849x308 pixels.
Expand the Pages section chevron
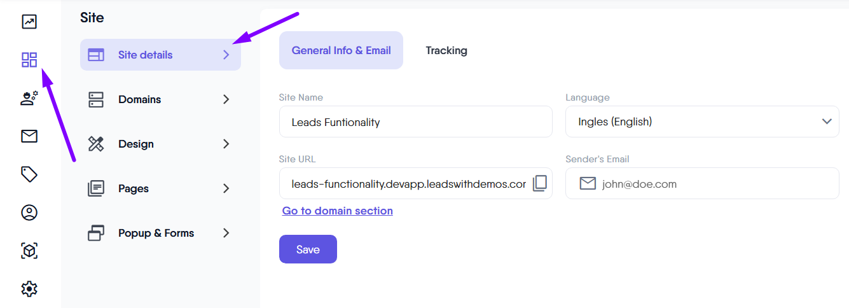(x=226, y=188)
